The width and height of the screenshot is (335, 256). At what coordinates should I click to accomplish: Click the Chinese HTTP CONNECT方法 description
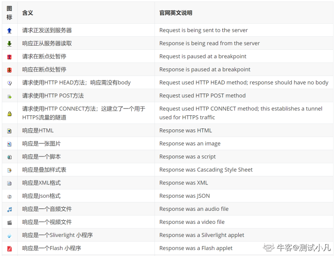click(84, 113)
